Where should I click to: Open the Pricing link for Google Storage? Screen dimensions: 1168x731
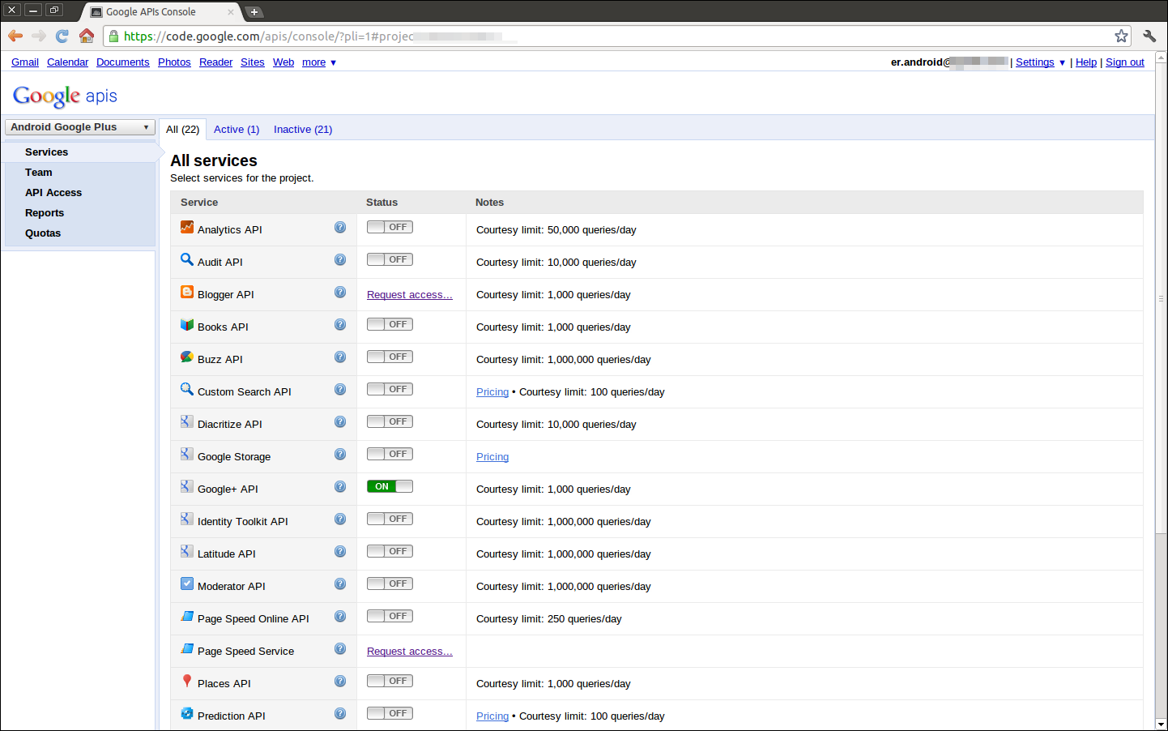coord(492,456)
